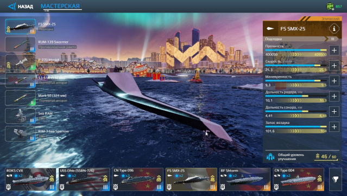
Task: Select the Mark 50 (324 мм) torpedo slot
Action: tap(20, 98)
